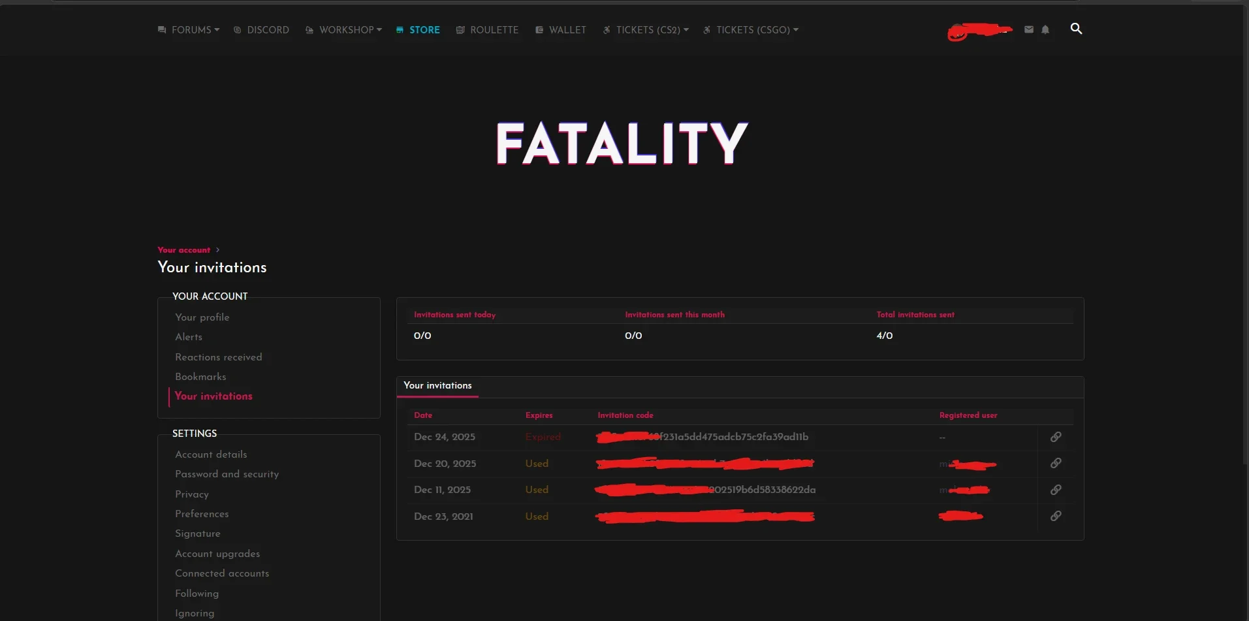
Task: Open Account upgrades settings
Action: 217,554
